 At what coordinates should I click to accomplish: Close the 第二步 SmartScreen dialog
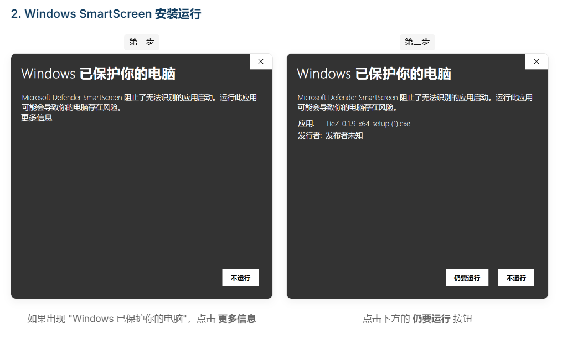pos(537,62)
